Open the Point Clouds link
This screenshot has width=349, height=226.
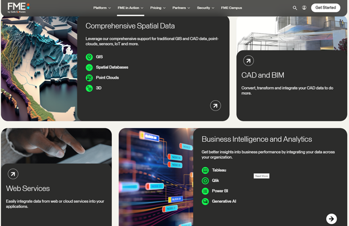(107, 78)
